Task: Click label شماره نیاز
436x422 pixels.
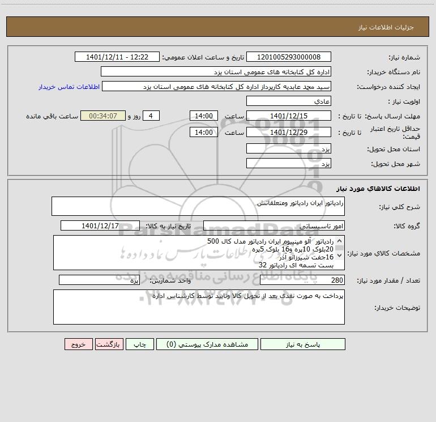Action: (x=404, y=57)
